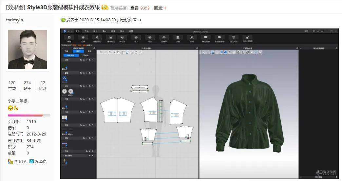Click the blue figure icon in 3D toolbar

pos(213,52)
